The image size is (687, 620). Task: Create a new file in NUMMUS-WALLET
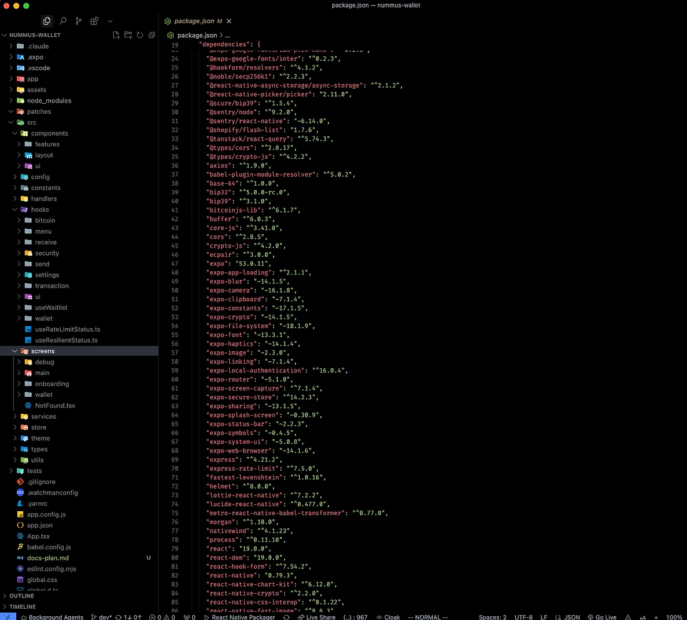tap(116, 35)
